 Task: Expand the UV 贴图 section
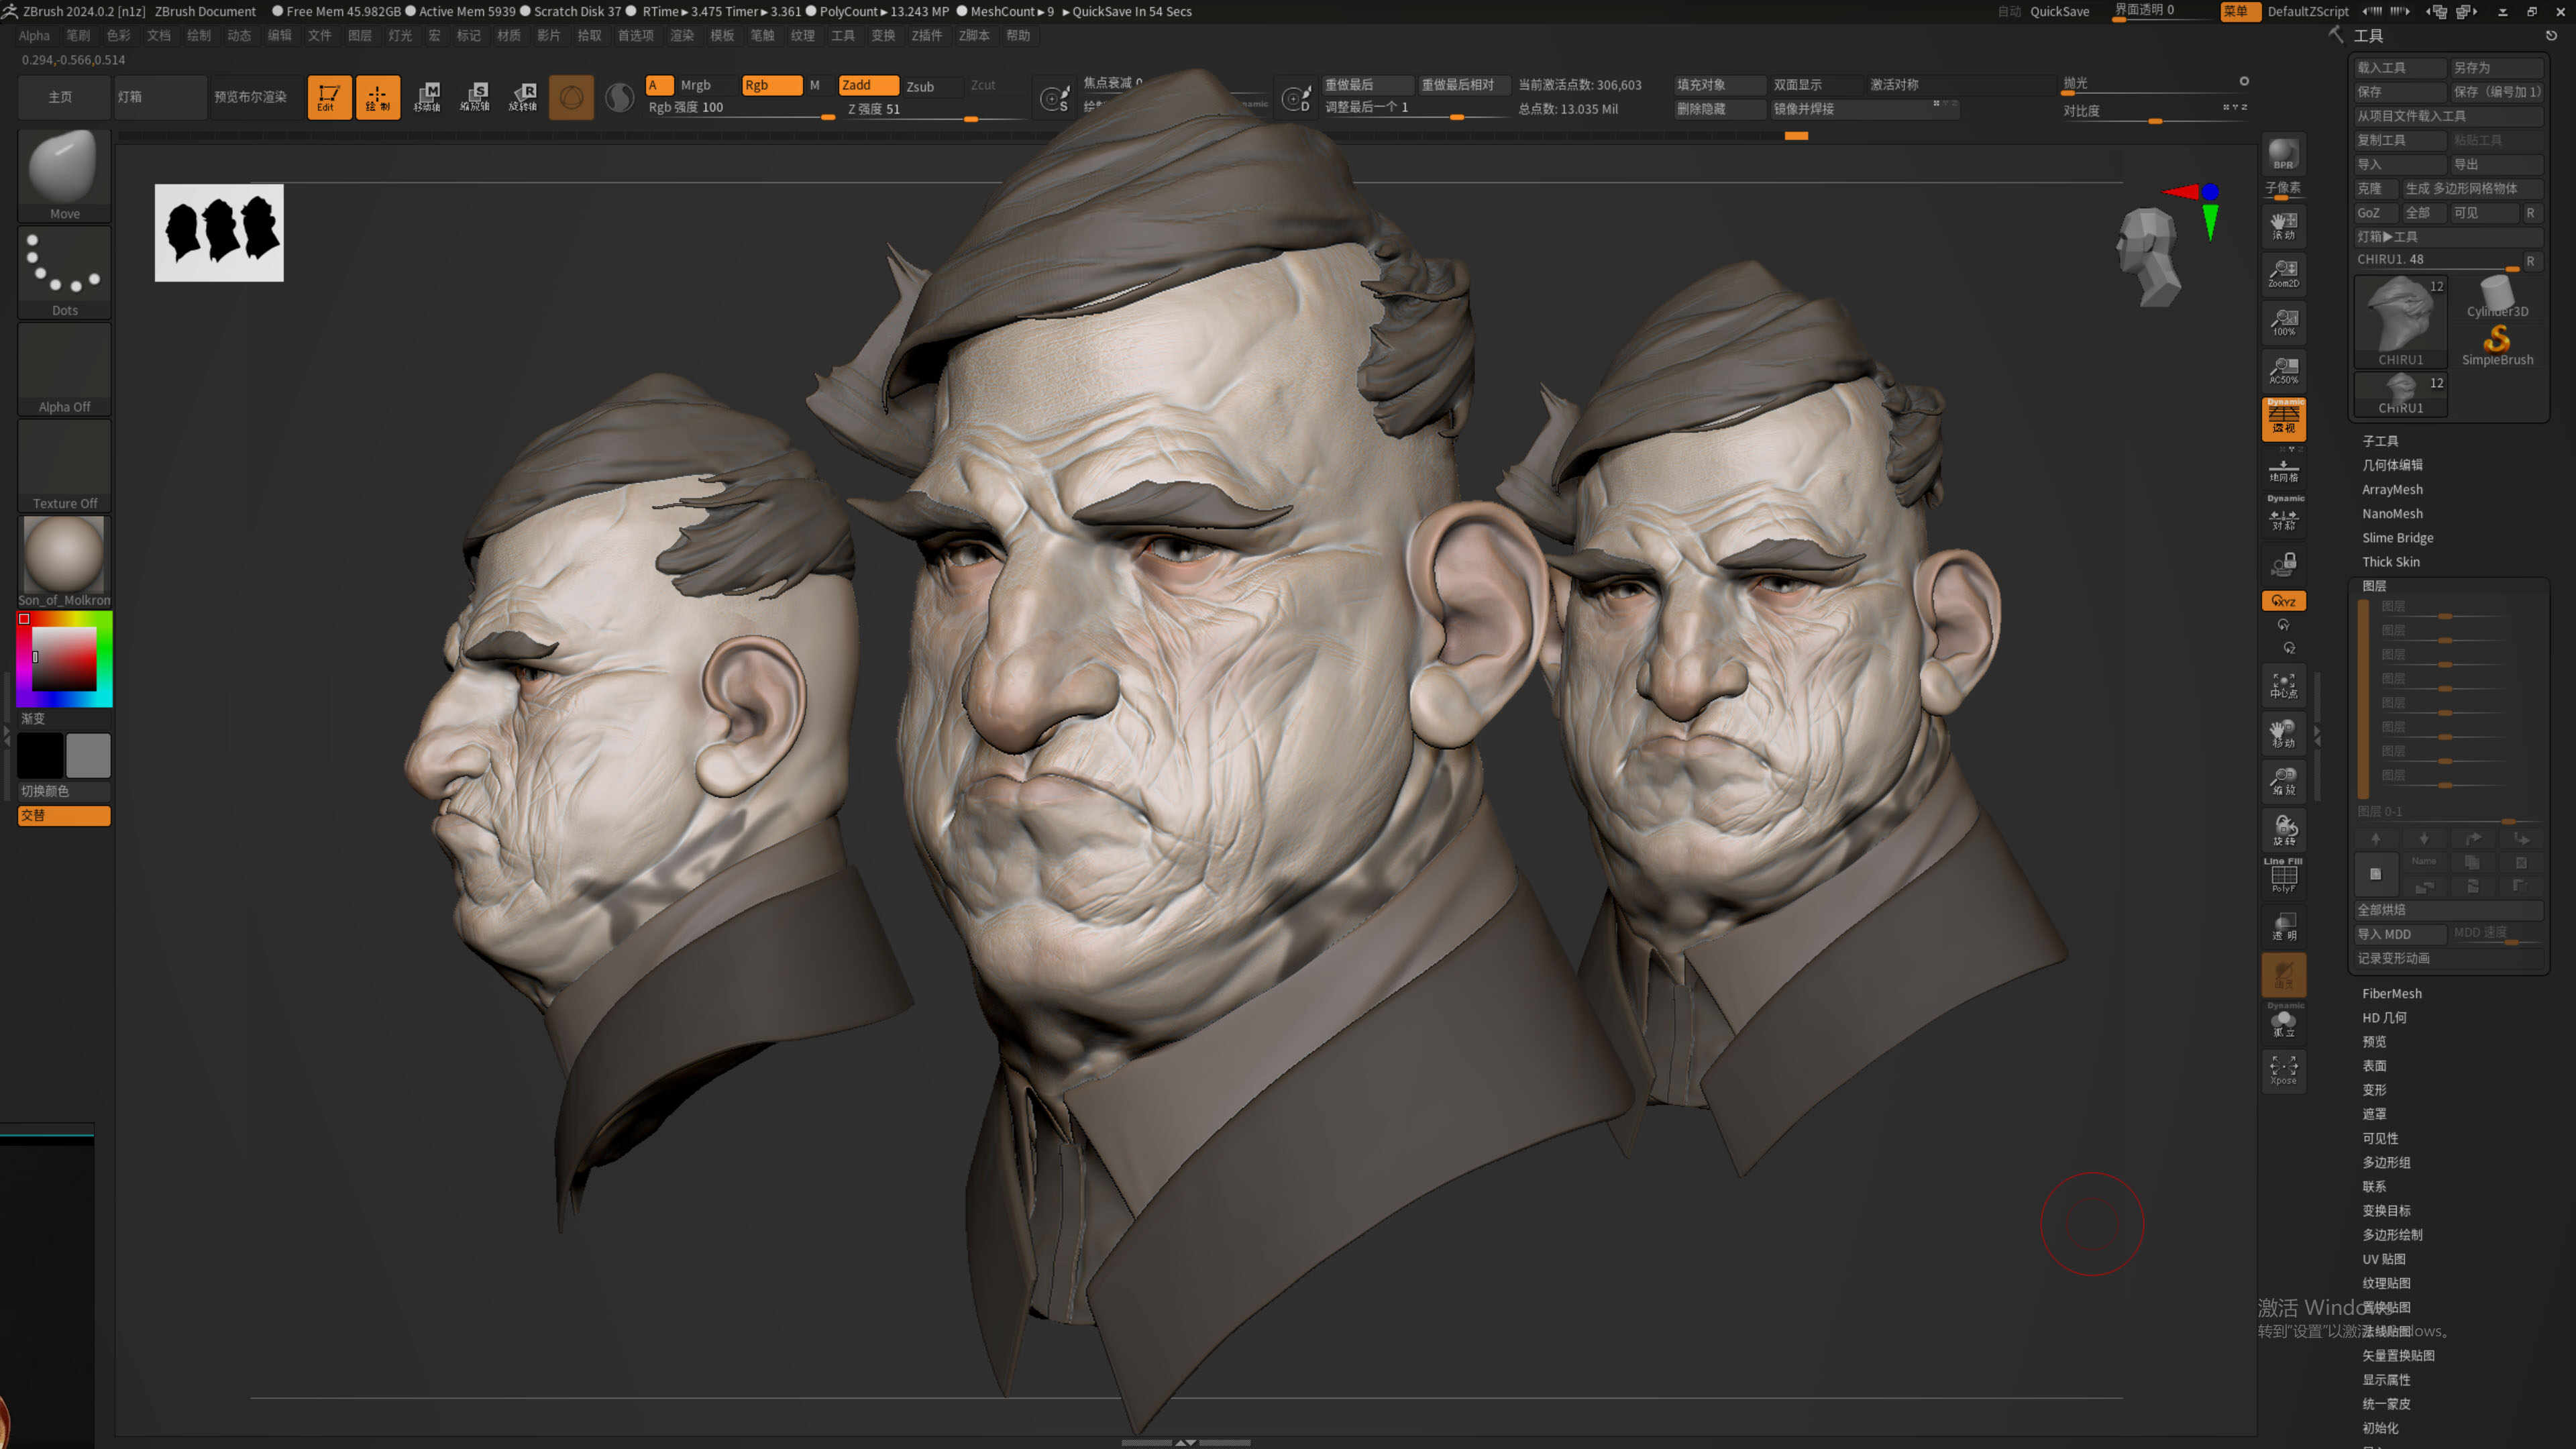[x=2384, y=1259]
